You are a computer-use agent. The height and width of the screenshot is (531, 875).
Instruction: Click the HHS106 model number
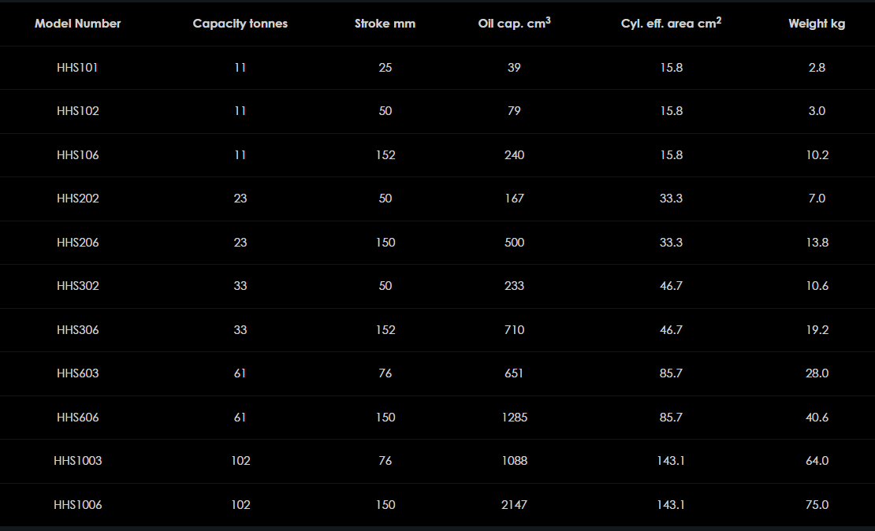[77, 155]
